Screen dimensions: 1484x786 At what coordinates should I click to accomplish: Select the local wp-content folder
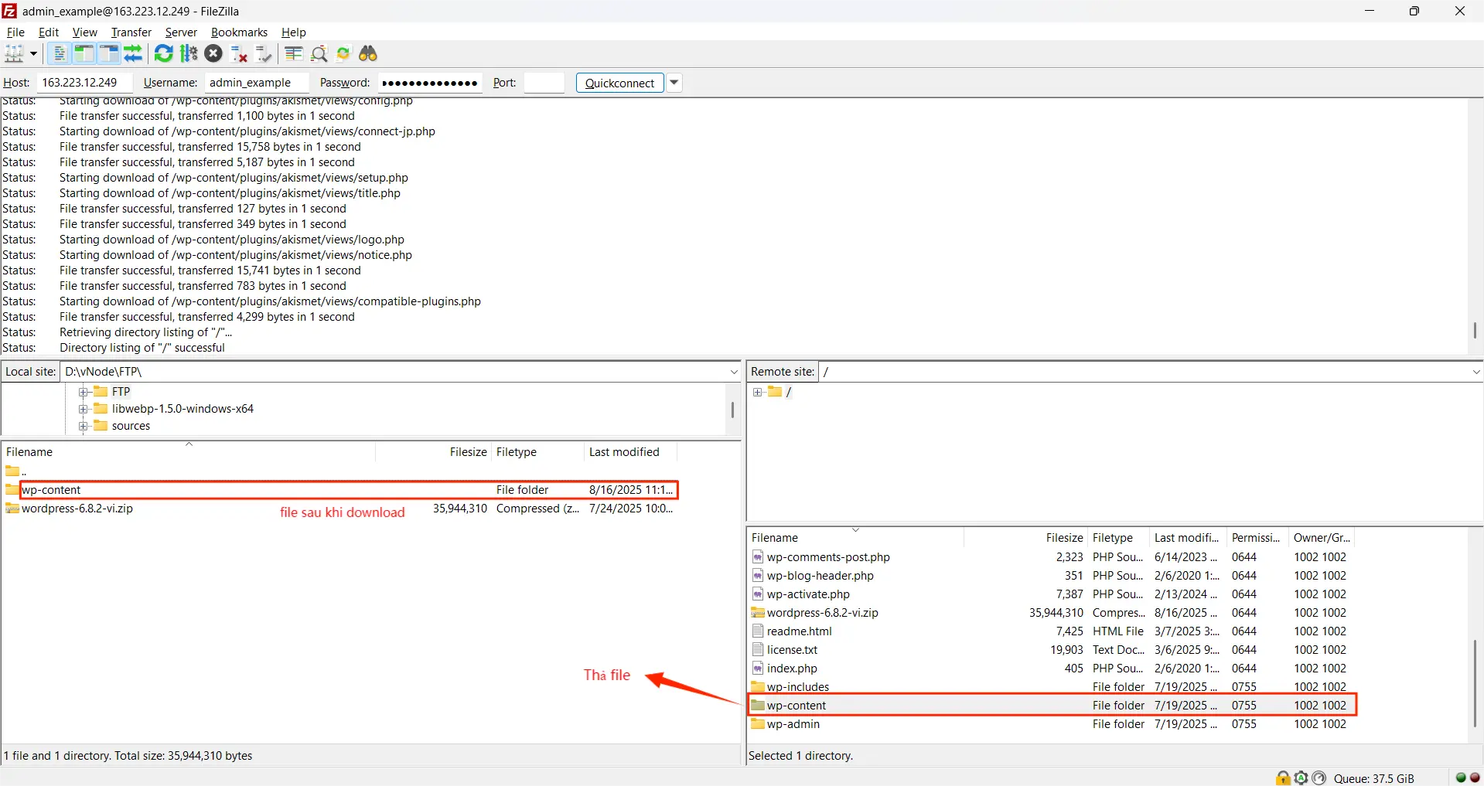click(x=340, y=490)
